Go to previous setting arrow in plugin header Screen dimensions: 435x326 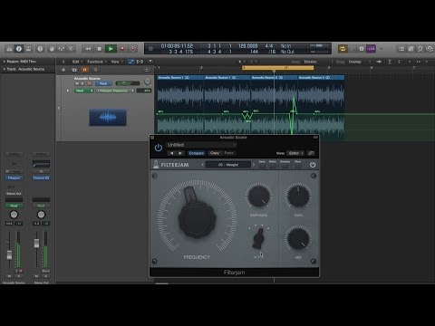point(172,153)
